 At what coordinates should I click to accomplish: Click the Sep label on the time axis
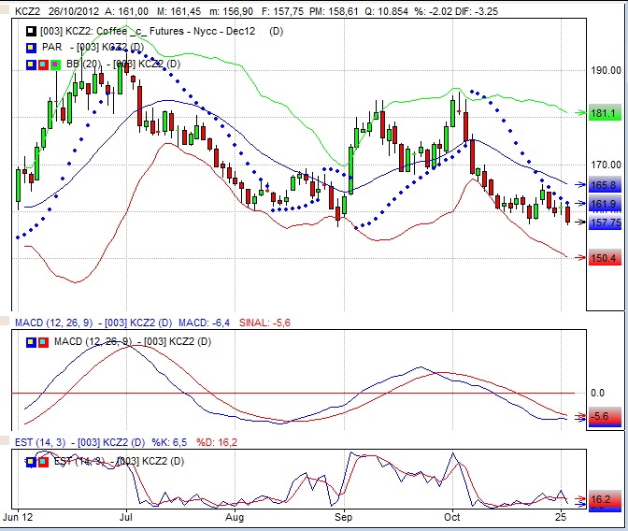344,516
